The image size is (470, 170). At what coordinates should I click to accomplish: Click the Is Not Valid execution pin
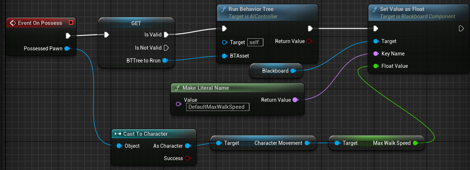(x=166, y=48)
